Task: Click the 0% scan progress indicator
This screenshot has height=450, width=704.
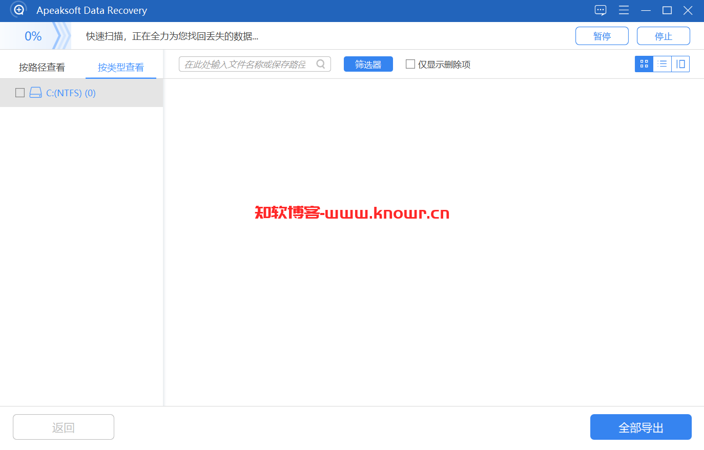Action: coord(33,36)
